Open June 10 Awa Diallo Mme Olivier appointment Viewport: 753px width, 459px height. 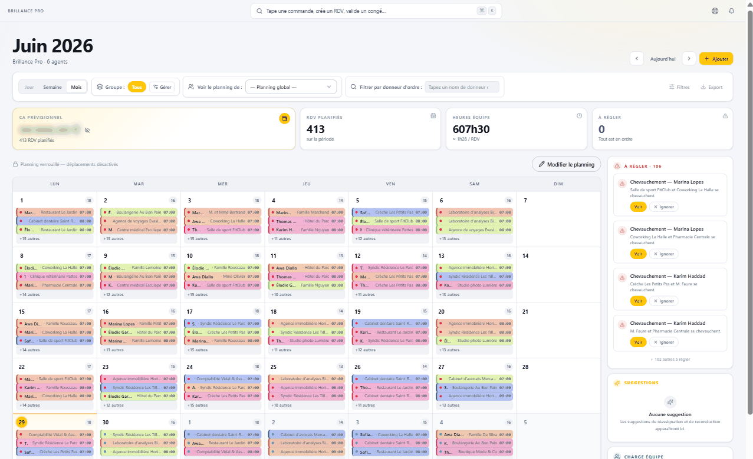tap(223, 277)
